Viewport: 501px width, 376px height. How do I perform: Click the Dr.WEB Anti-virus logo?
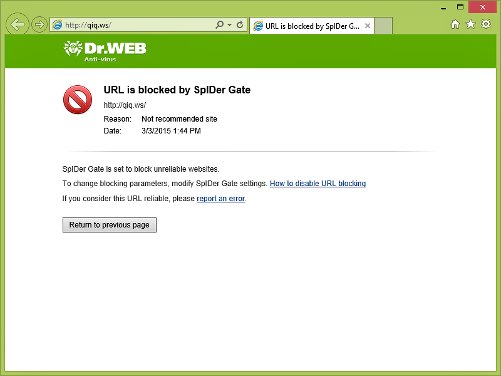pyautogui.click(x=105, y=51)
